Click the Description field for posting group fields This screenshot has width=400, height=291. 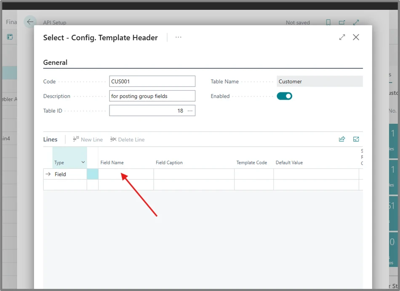coord(152,96)
